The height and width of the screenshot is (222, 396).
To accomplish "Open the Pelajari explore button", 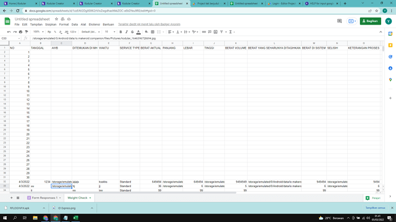I will pos(373,198).
